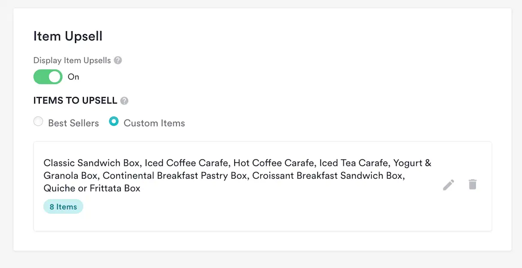Click the help icon beside ITEMS TO UPSELL
This screenshot has height=268, width=522.
click(x=124, y=101)
